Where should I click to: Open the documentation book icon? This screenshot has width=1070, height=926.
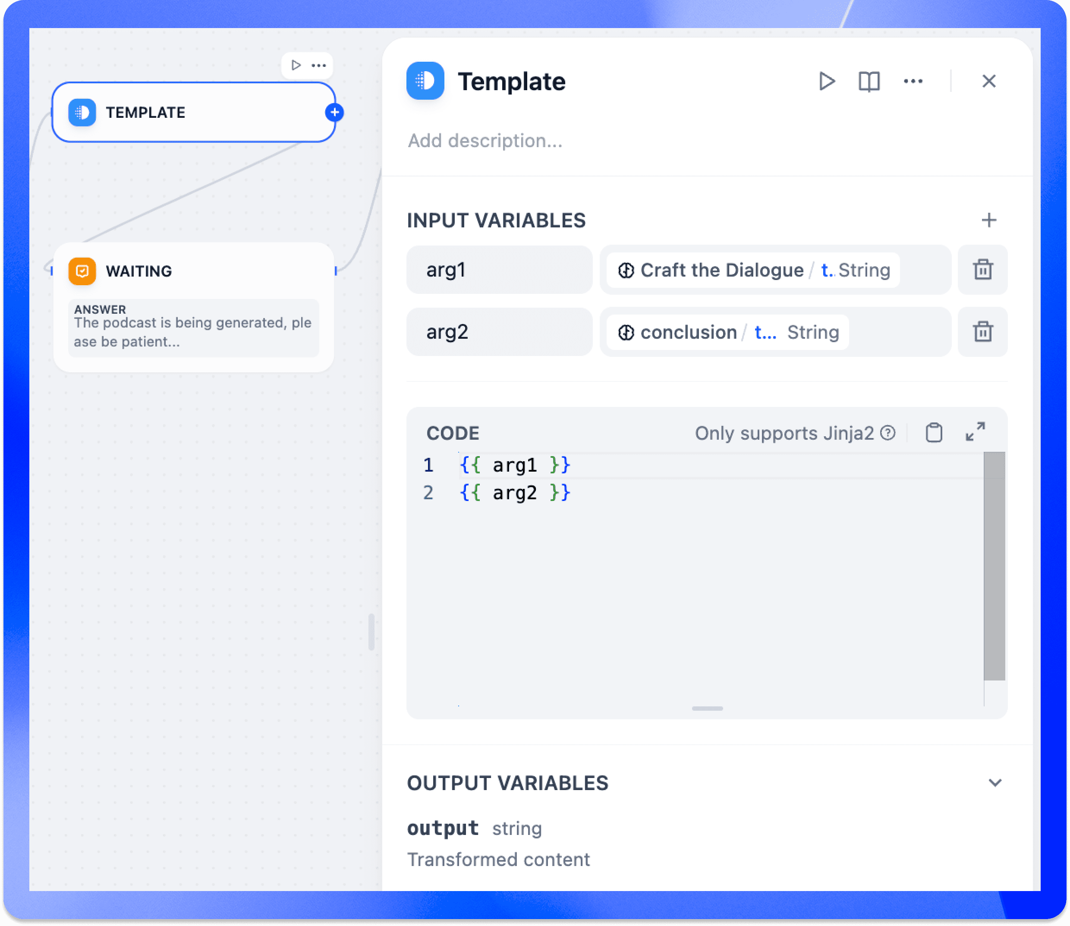pos(868,82)
